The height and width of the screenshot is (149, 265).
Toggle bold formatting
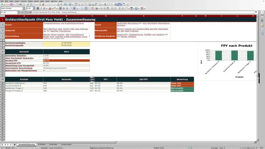click(x=38, y=8)
